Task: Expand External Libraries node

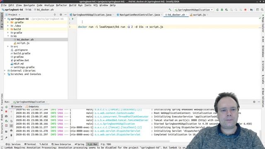Action: point(5,71)
